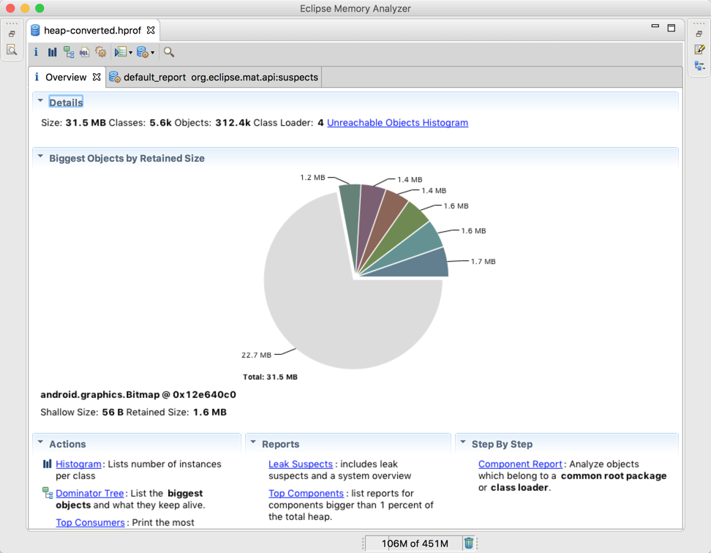The width and height of the screenshot is (711, 553).
Task: Collapse the Step By Step section
Action: click(462, 442)
